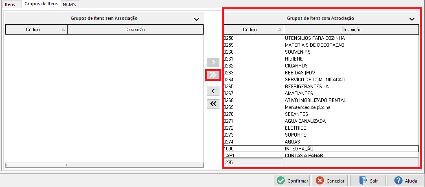The image size is (425, 187).
Task: Select the REFRIGERANTES - A row
Action: click(x=321, y=86)
